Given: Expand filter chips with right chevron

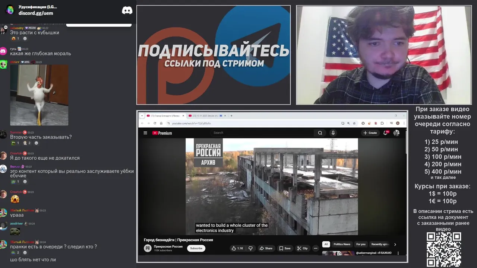Looking at the screenshot, I should [395, 244].
